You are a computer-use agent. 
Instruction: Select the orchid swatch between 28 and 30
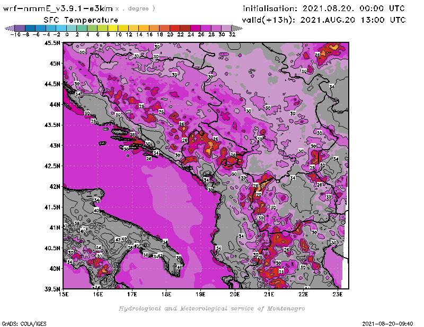coord(216,28)
